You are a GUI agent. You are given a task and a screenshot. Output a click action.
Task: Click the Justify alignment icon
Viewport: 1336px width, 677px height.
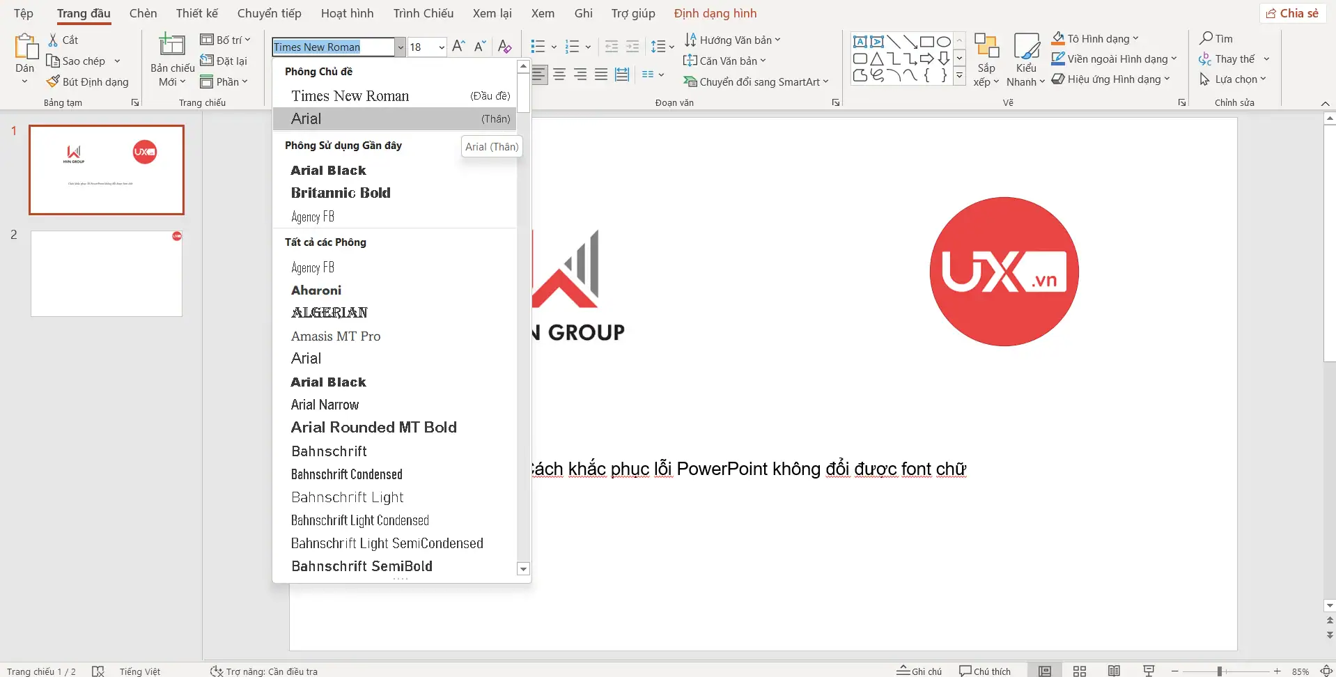pyautogui.click(x=601, y=75)
